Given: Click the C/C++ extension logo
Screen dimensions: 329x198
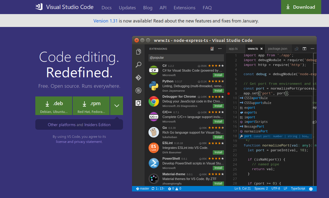Looking at the screenshot, I should coord(154,117).
